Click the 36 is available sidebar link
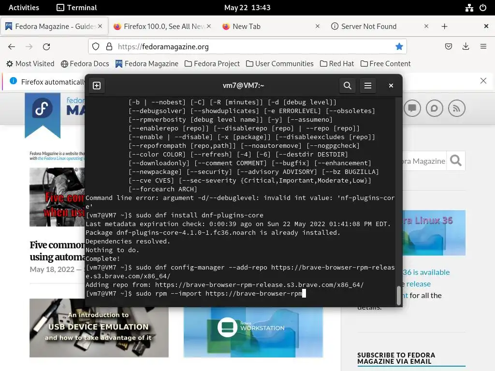Image resolution: width=495 pixels, height=371 pixels. [x=426, y=272]
